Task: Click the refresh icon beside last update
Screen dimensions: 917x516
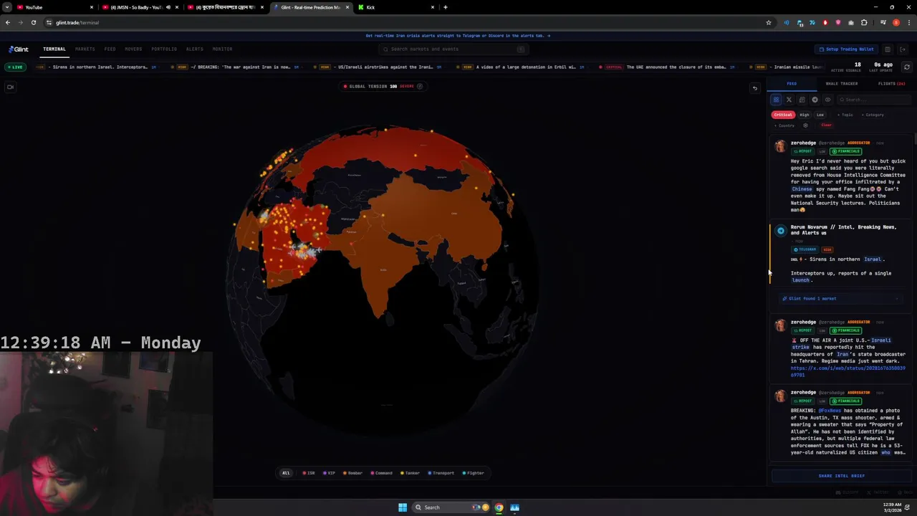Action: pyautogui.click(x=906, y=67)
